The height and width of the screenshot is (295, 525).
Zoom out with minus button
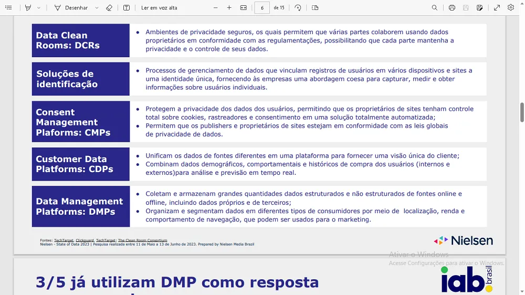point(216,7)
